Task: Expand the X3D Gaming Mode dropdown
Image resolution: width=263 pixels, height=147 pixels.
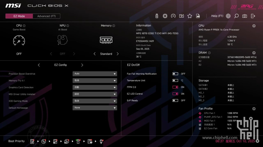Action: [x=95, y=101]
